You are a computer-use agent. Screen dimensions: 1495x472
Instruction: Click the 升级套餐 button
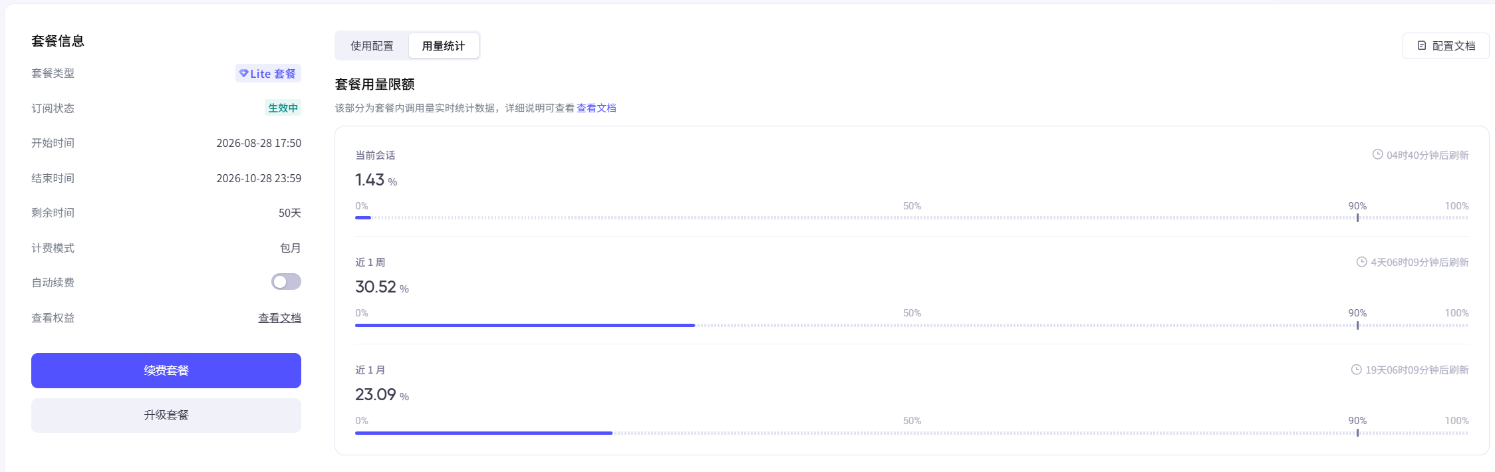tap(166, 415)
